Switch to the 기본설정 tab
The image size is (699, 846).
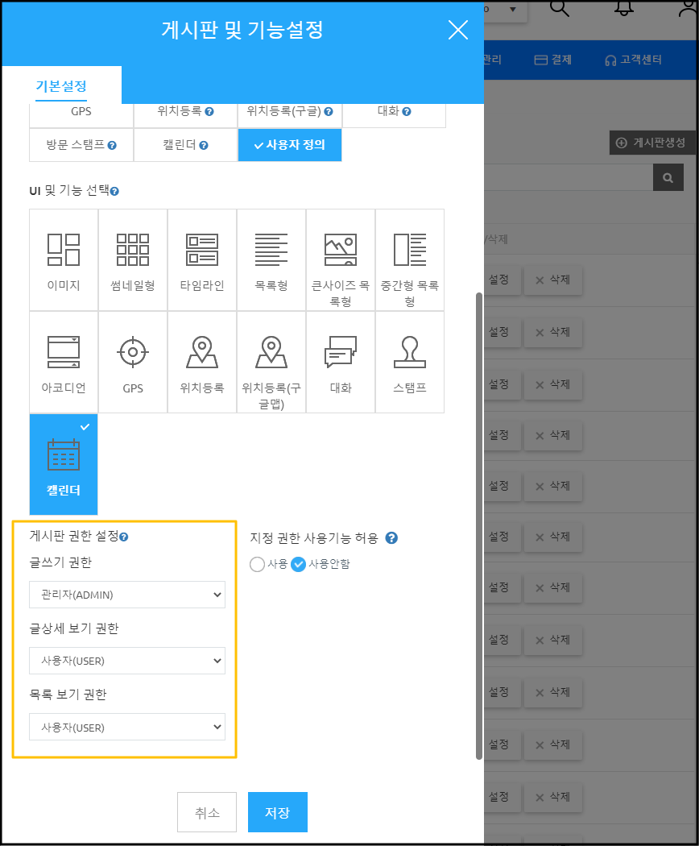(x=61, y=85)
